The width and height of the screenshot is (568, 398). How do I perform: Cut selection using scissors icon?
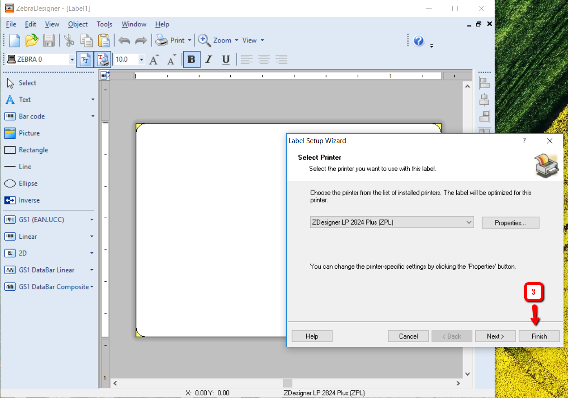(69, 40)
